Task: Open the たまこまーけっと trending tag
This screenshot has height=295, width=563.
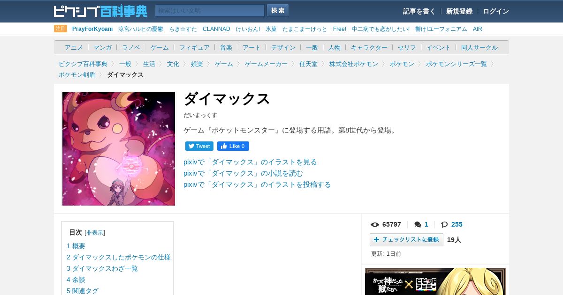Action: (x=305, y=29)
